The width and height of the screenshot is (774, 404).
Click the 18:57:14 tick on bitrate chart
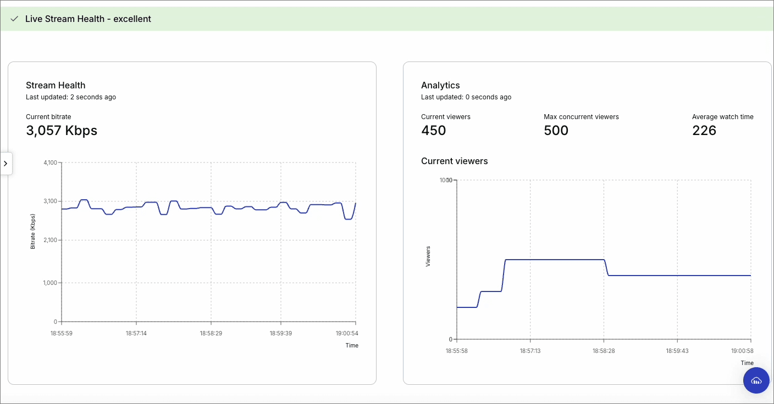tap(136, 333)
